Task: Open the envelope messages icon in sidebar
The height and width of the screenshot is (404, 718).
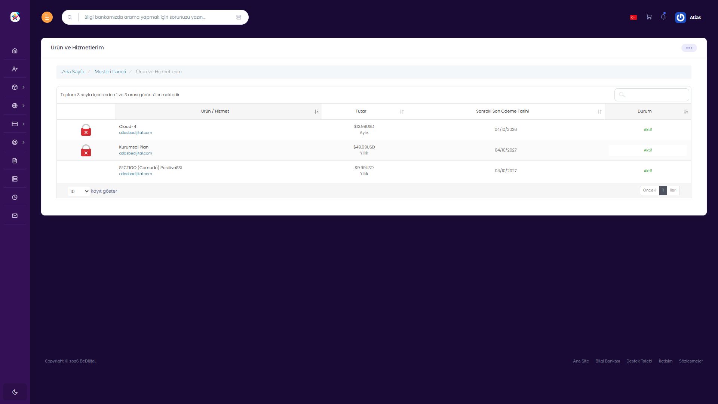Action: [15, 215]
